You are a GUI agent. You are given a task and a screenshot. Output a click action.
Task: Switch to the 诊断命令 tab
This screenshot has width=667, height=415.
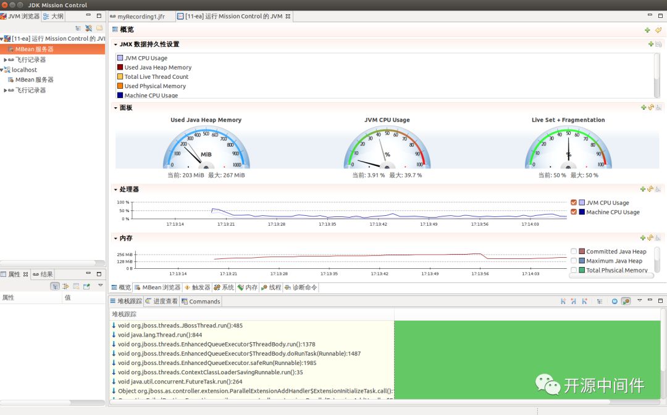click(x=301, y=287)
